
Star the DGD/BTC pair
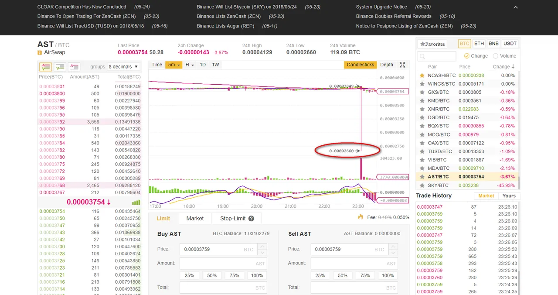422,117
